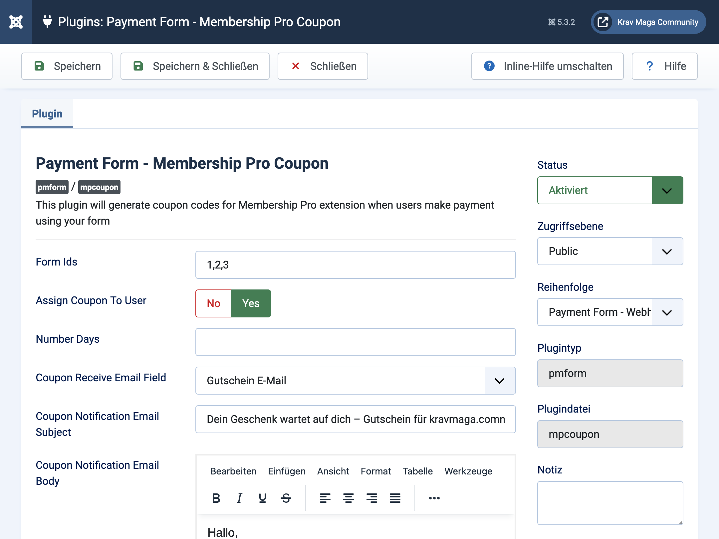Click the Payment Form - Membership Pro Coupon heading
The height and width of the screenshot is (539, 719).
tap(182, 163)
